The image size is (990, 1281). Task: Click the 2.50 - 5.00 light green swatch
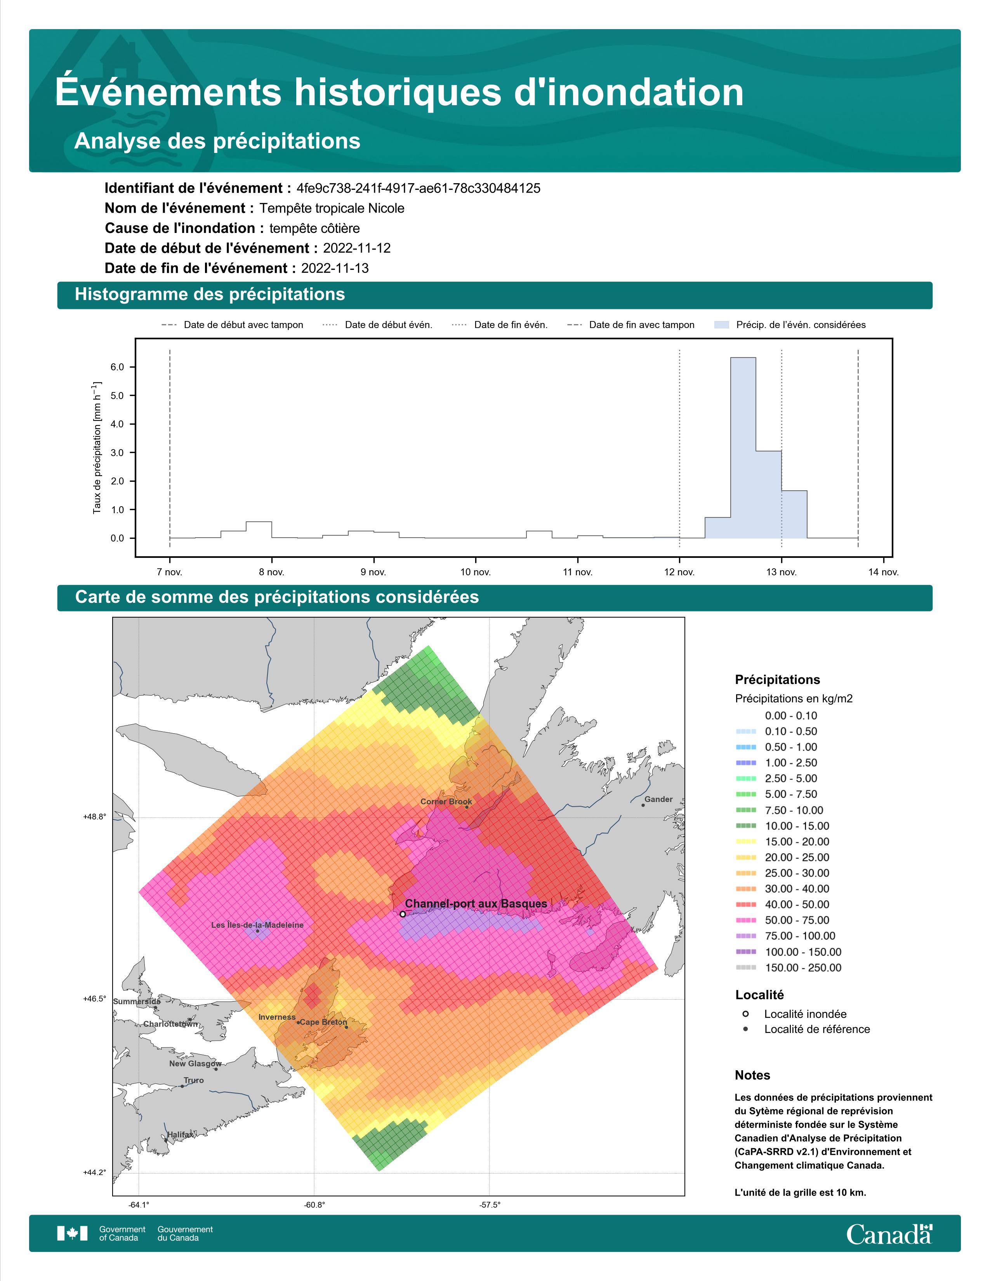point(745,778)
